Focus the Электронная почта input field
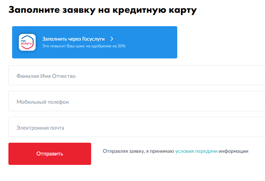 click(137, 127)
